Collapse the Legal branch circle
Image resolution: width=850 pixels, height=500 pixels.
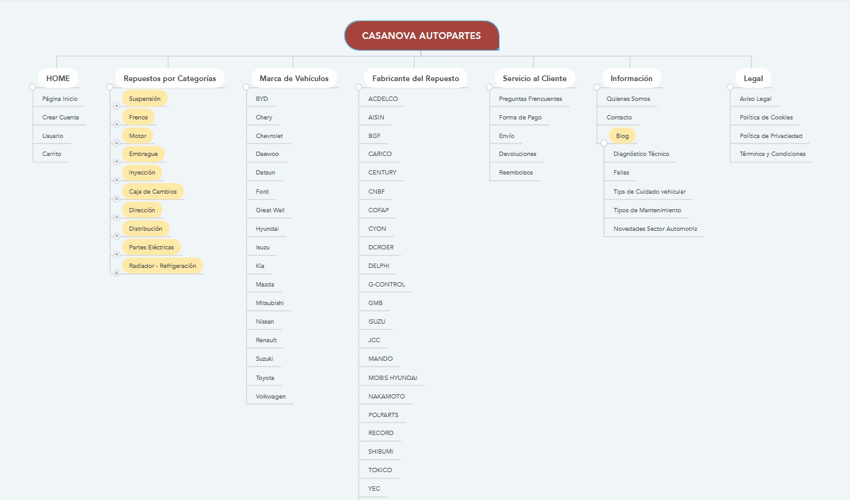coord(730,87)
